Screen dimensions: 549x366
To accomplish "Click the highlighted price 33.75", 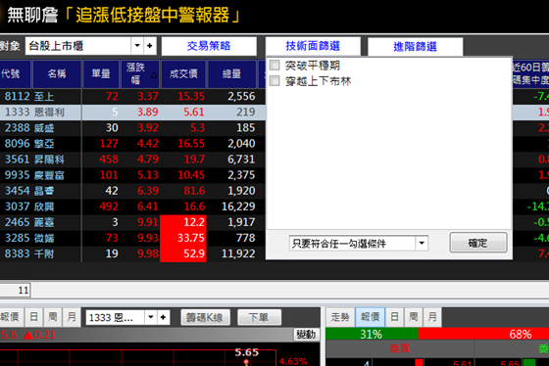I will point(183,238).
